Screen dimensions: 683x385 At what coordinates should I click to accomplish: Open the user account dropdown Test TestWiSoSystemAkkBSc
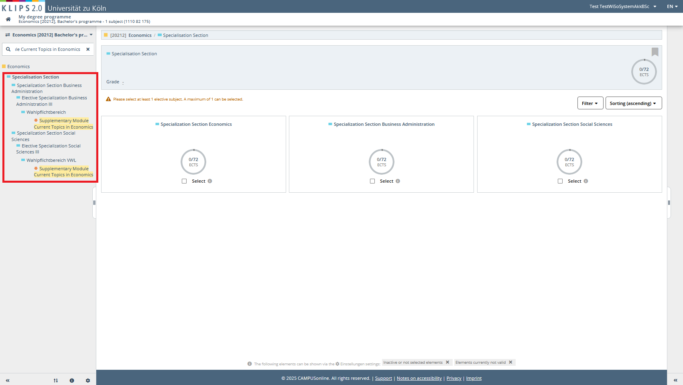623,6
